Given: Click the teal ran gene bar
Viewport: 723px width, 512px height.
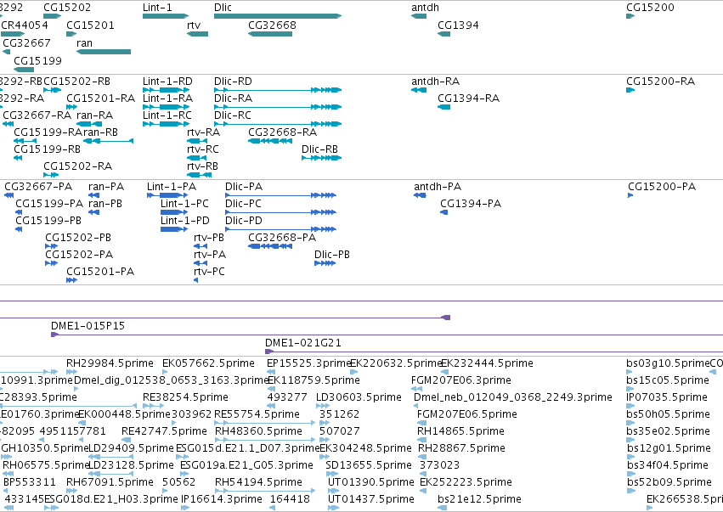Looking at the screenshot, I should coord(104,52).
